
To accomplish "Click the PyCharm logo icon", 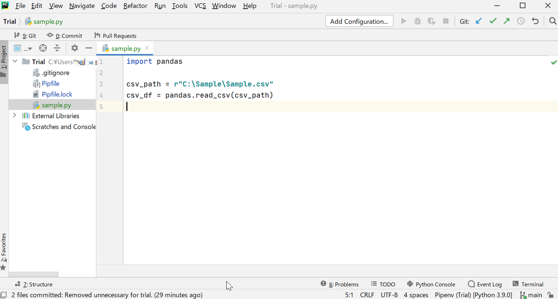I will [x=6, y=6].
